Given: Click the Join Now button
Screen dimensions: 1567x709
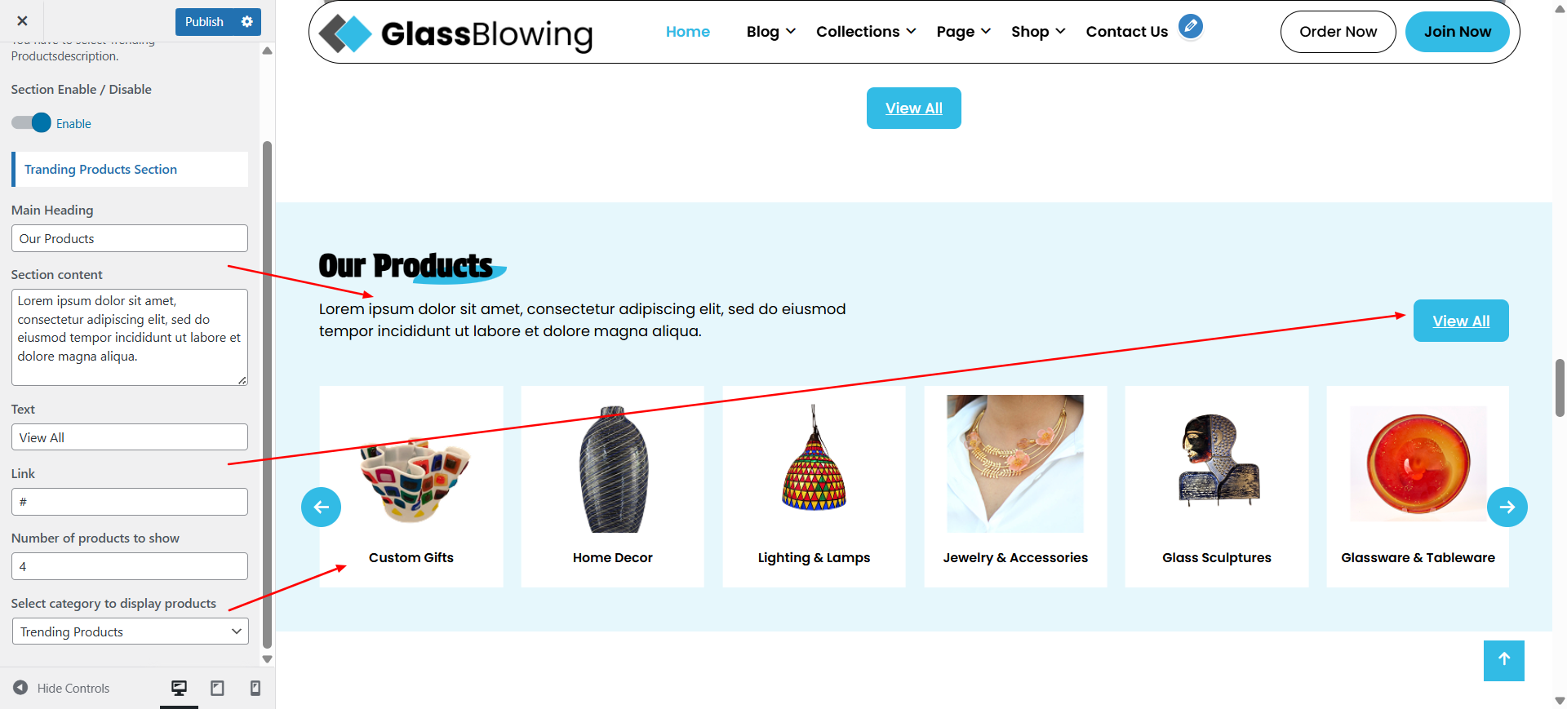Looking at the screenshot, I should click(x=1458, y=32).
